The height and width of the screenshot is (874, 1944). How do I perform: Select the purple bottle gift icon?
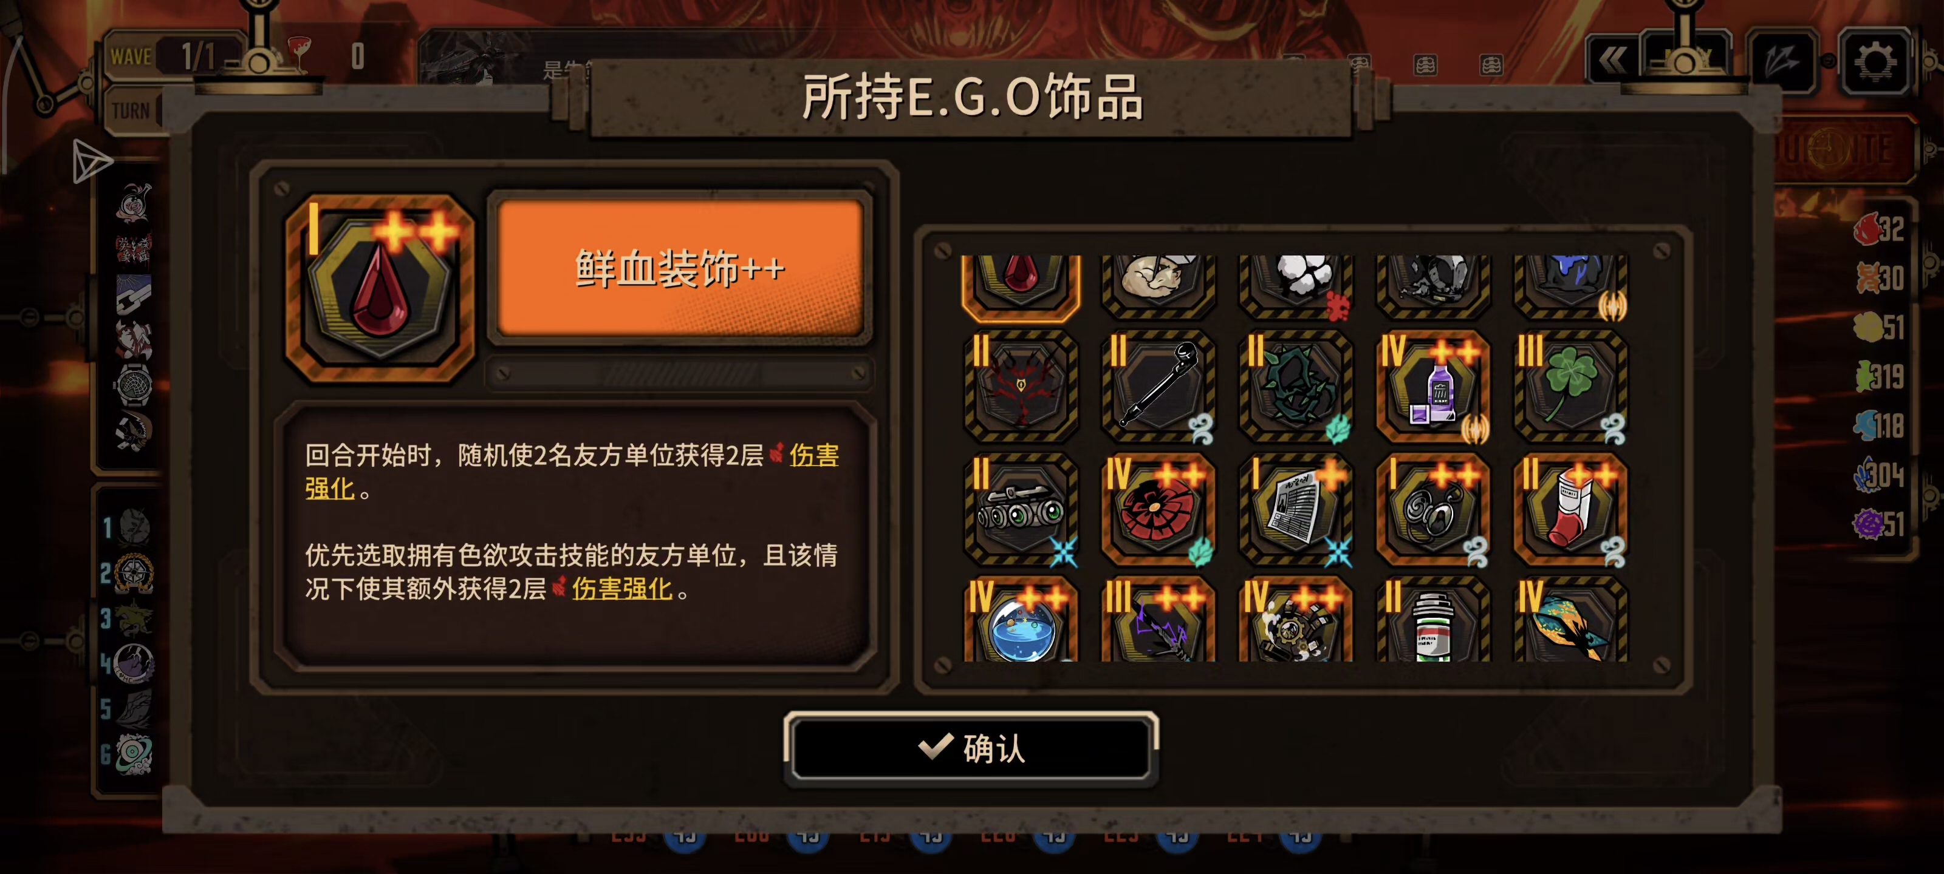click(1433, 386)
